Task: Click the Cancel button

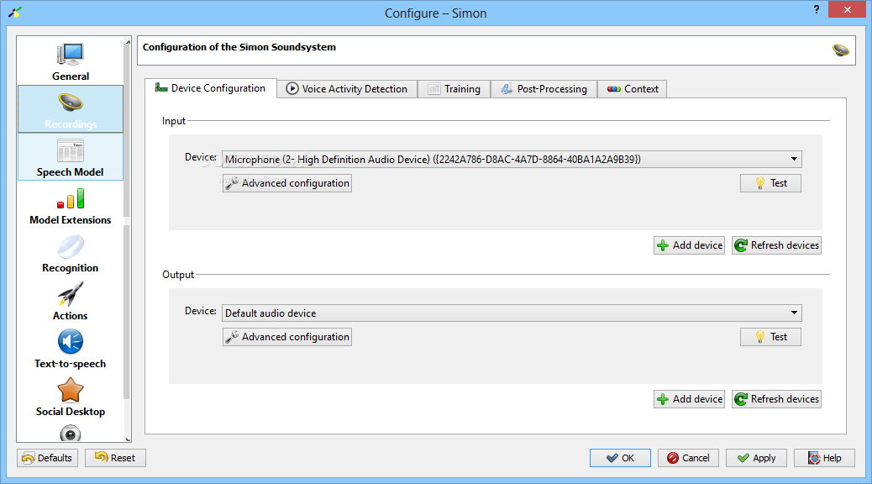Action: [689, 458]
